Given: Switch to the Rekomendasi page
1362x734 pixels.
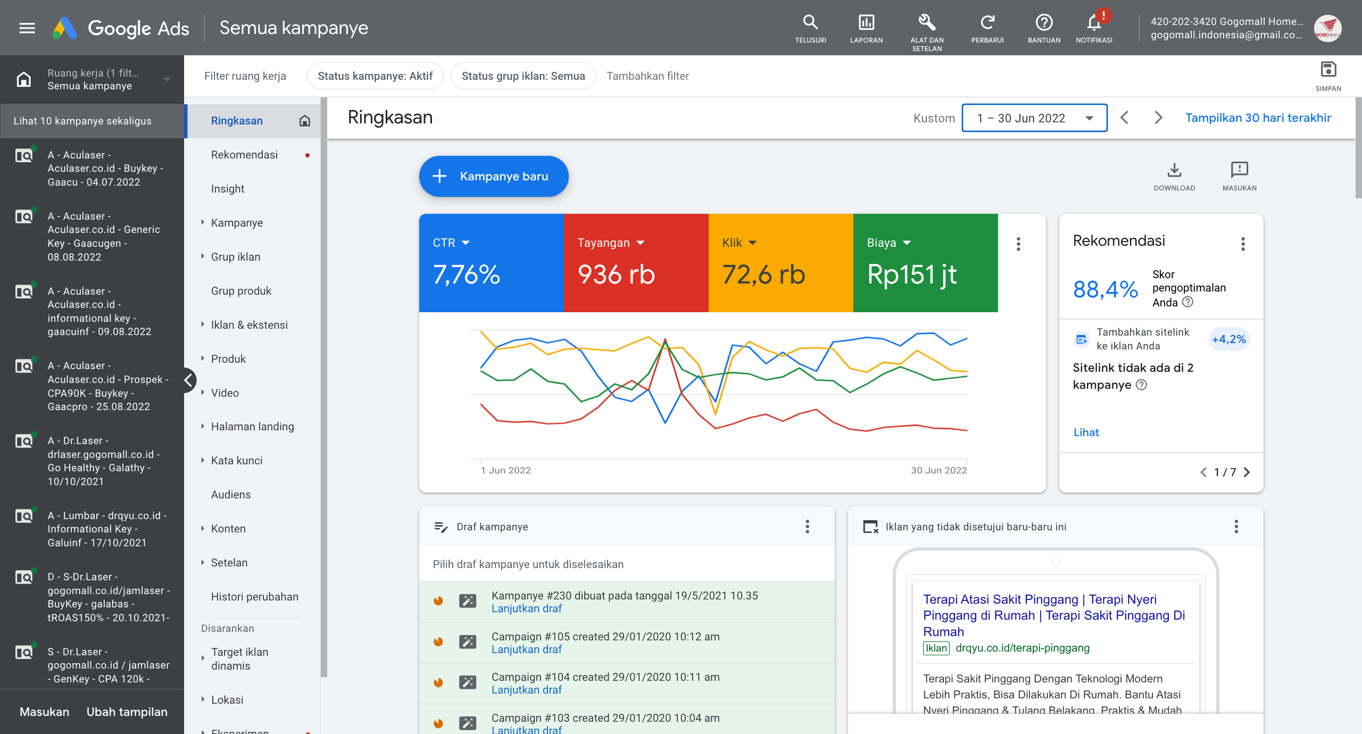Looking at the screenshot, I should pos(244,154).
